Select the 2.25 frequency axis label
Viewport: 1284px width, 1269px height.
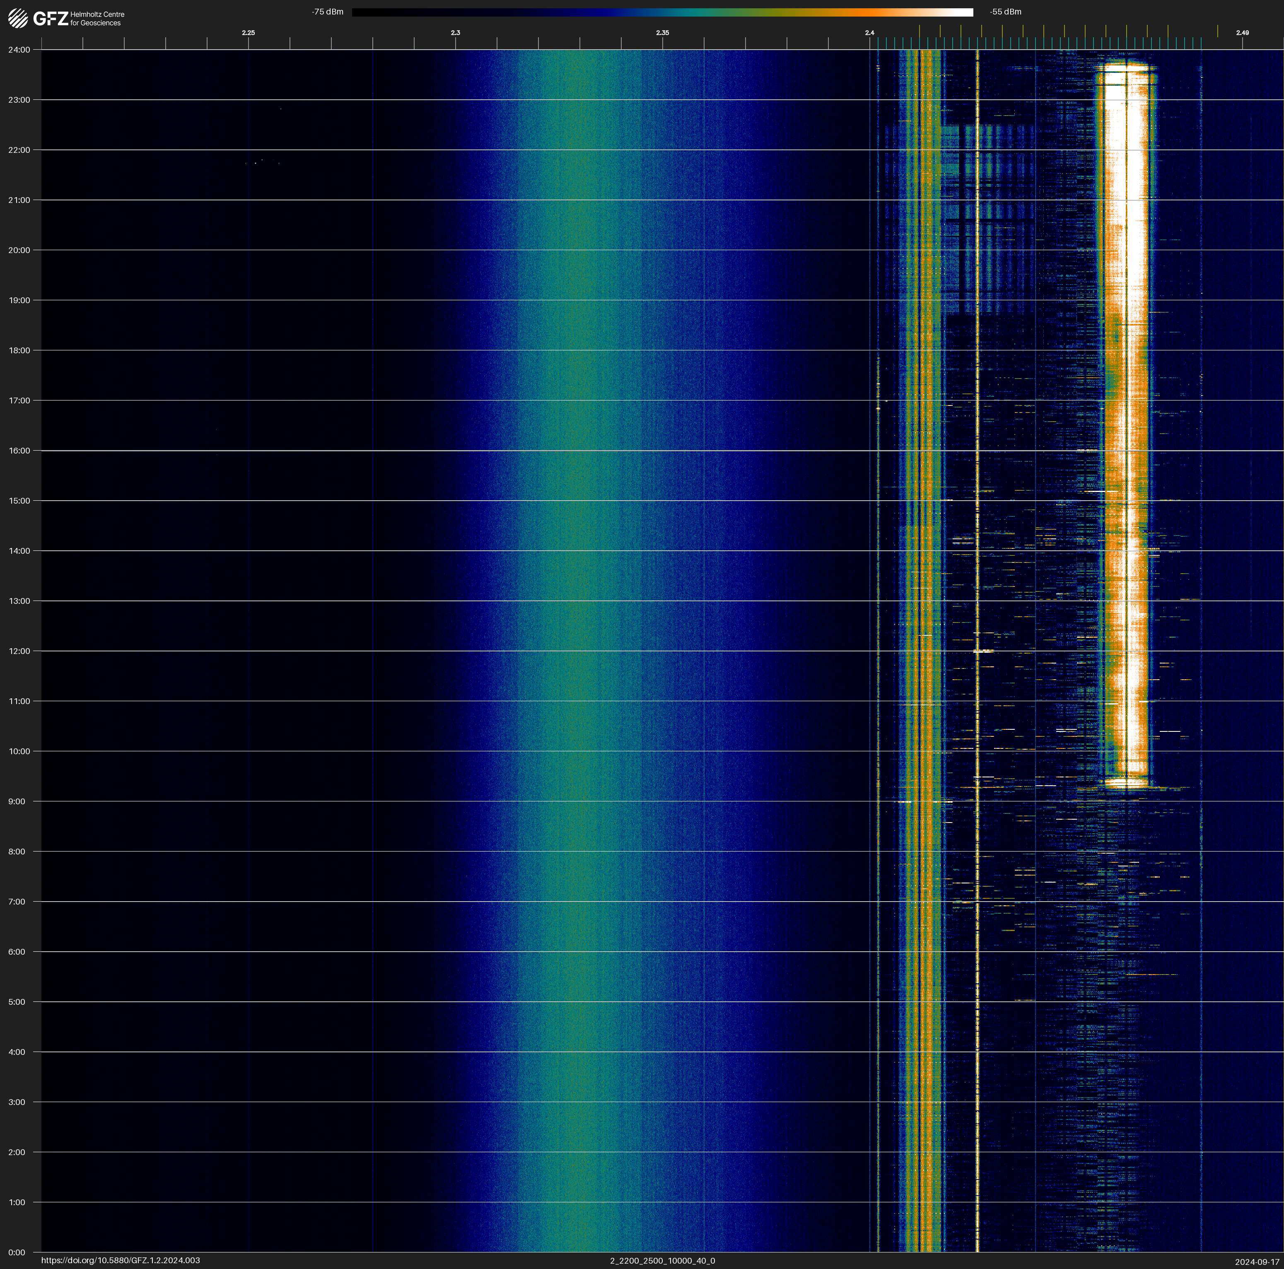248,33
